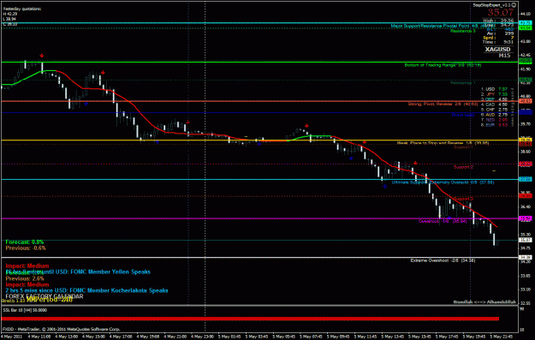Click the XAGUSD symbol label

[x=498, y=50]
